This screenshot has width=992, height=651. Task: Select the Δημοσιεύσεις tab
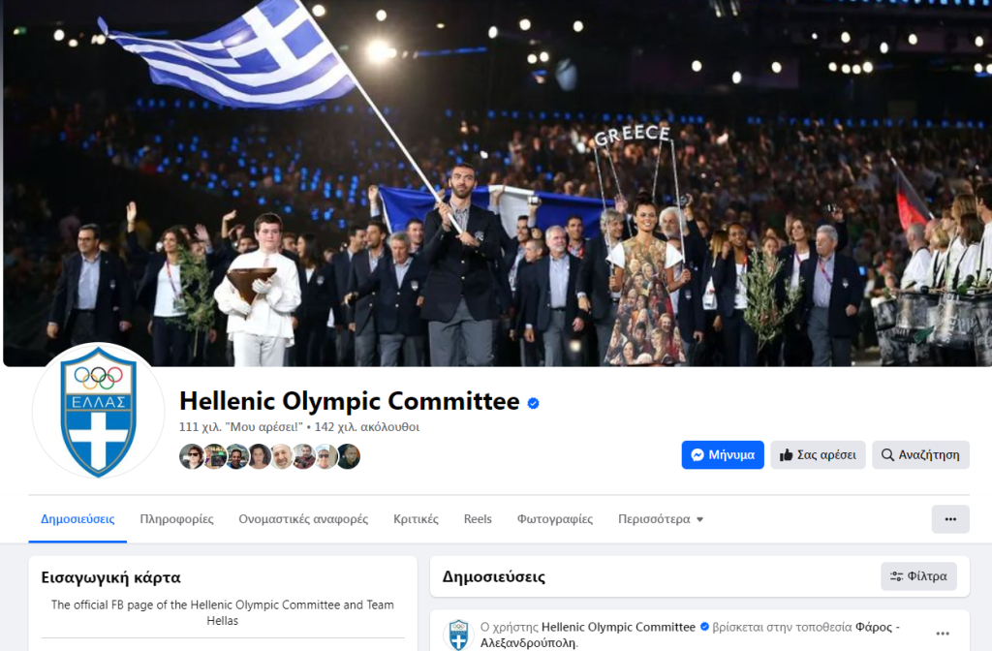point(77,519)
